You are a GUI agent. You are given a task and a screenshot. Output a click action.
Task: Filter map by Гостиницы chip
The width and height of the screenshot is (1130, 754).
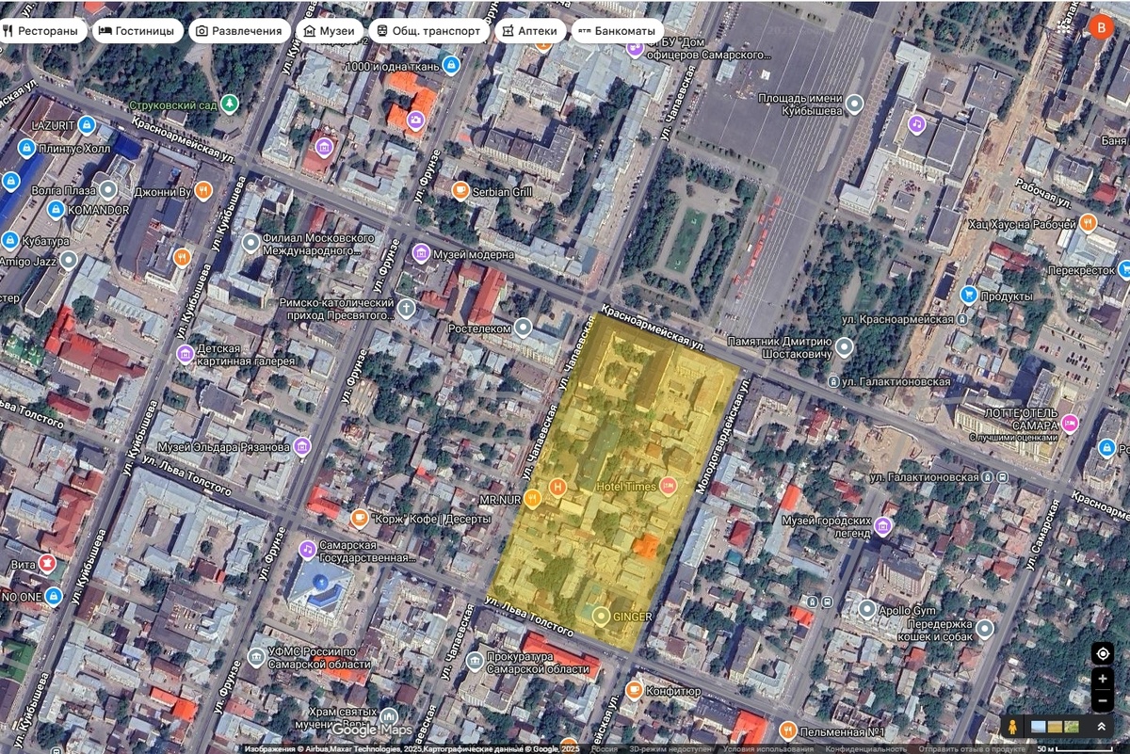click(138, 31)
